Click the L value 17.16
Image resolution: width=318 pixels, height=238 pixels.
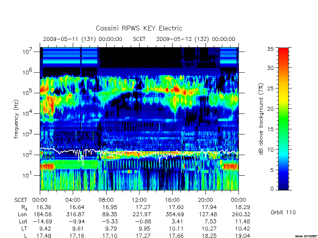pyautogui.click(x=77, y=236)
